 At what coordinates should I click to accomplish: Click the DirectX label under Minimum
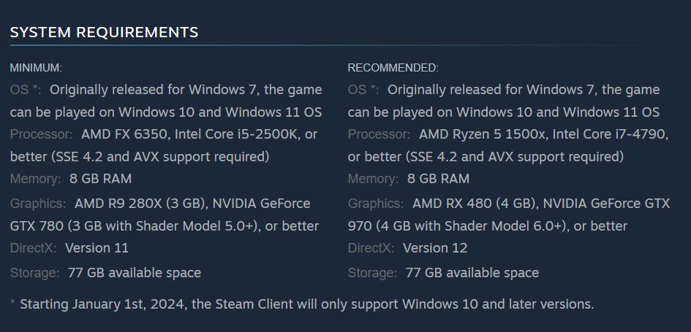tap(33, 248)
